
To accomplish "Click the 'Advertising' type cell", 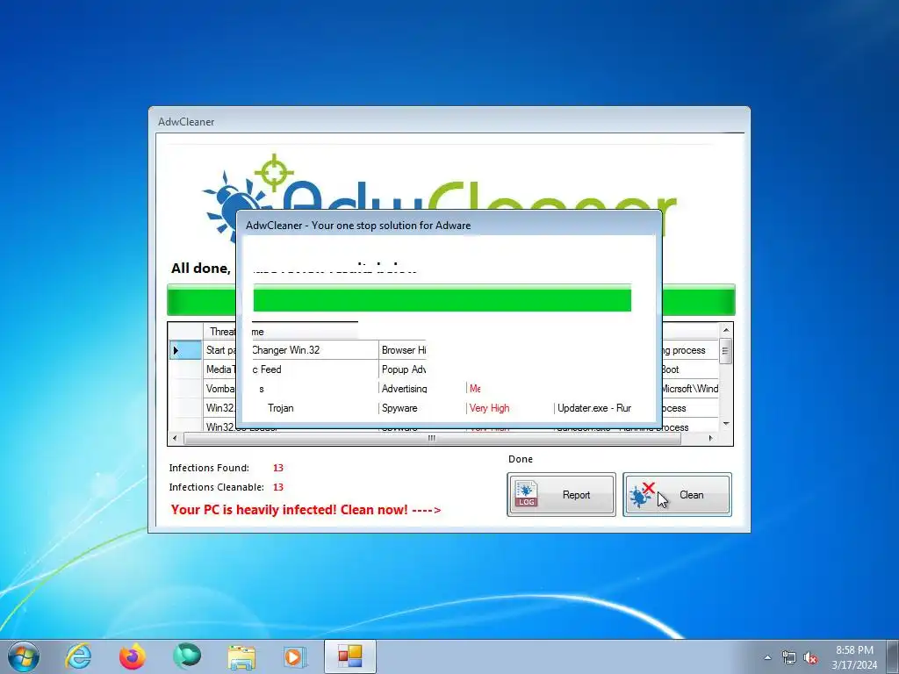I will 404,389.
